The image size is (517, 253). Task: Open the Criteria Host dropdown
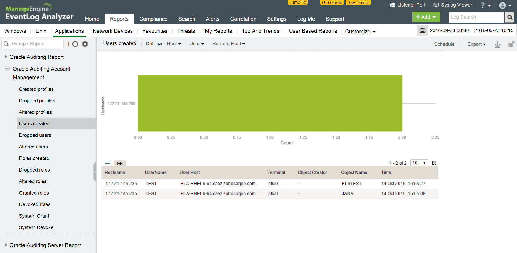[174, 44]
